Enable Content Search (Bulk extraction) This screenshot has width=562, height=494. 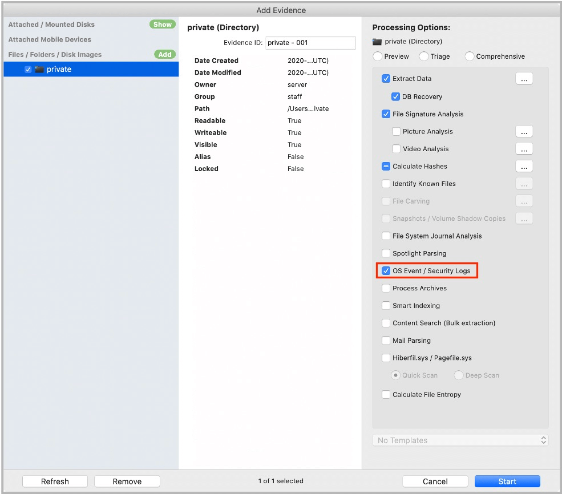click(386, 323)
